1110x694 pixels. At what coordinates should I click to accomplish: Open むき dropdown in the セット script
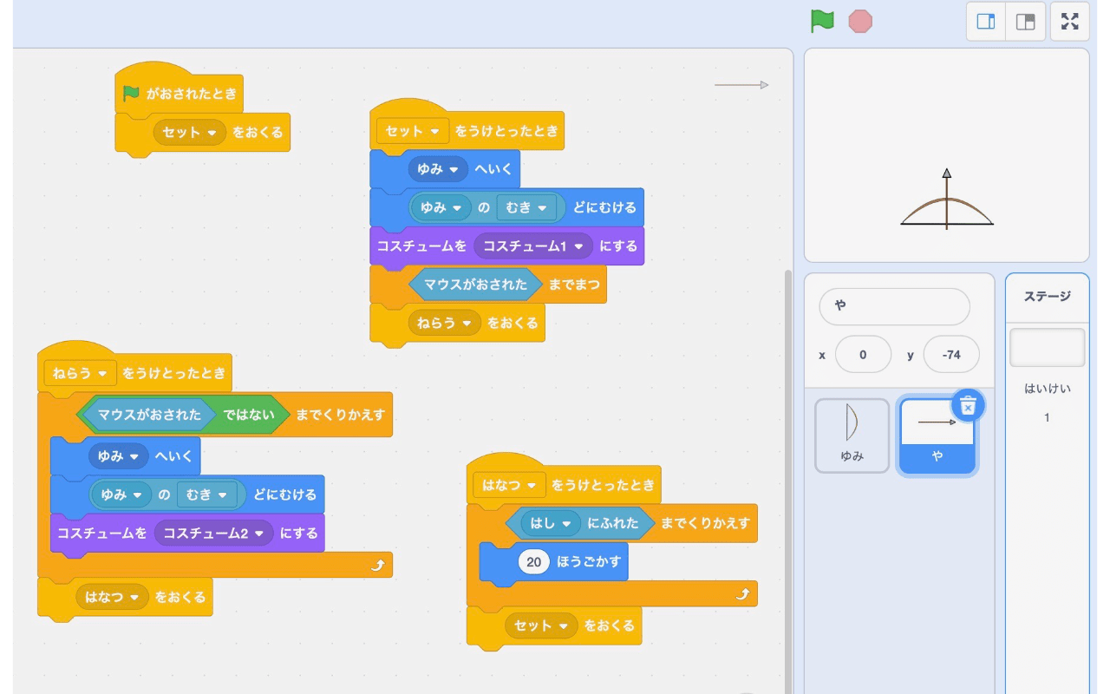coord(526,207)
